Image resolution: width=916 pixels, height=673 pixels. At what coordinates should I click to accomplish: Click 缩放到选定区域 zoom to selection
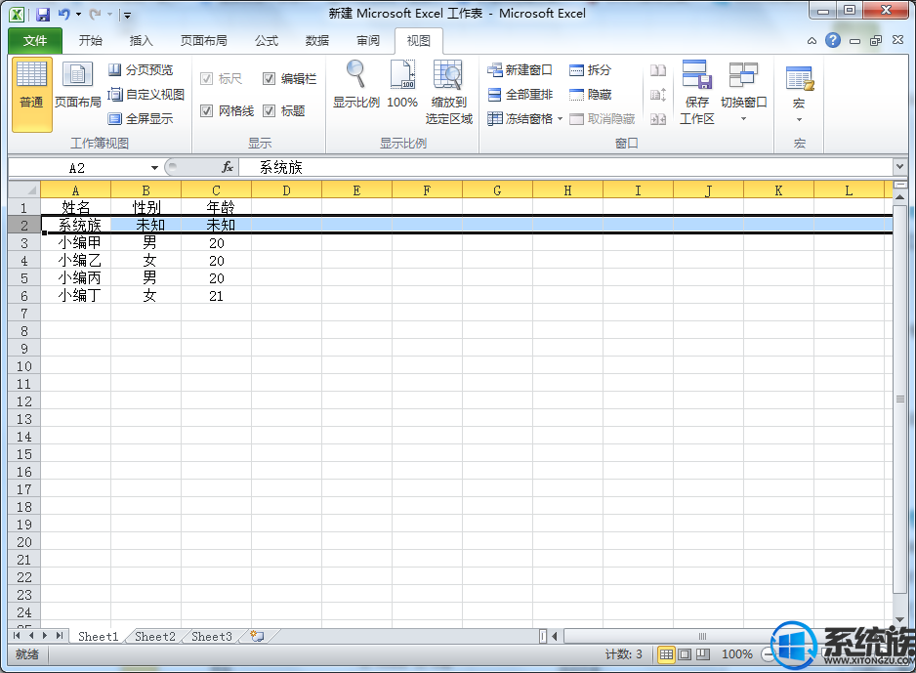448,92
